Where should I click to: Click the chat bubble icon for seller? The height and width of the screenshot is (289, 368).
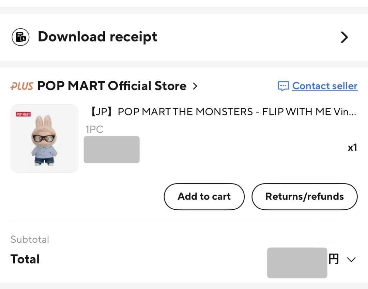[x=283, y=86]
